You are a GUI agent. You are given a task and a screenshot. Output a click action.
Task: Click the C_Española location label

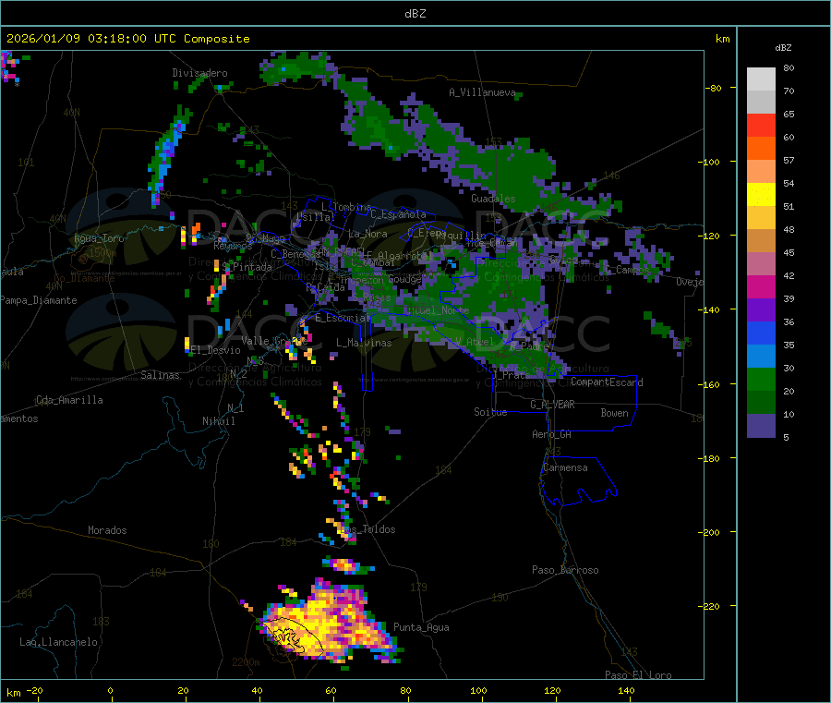point(398,214)
